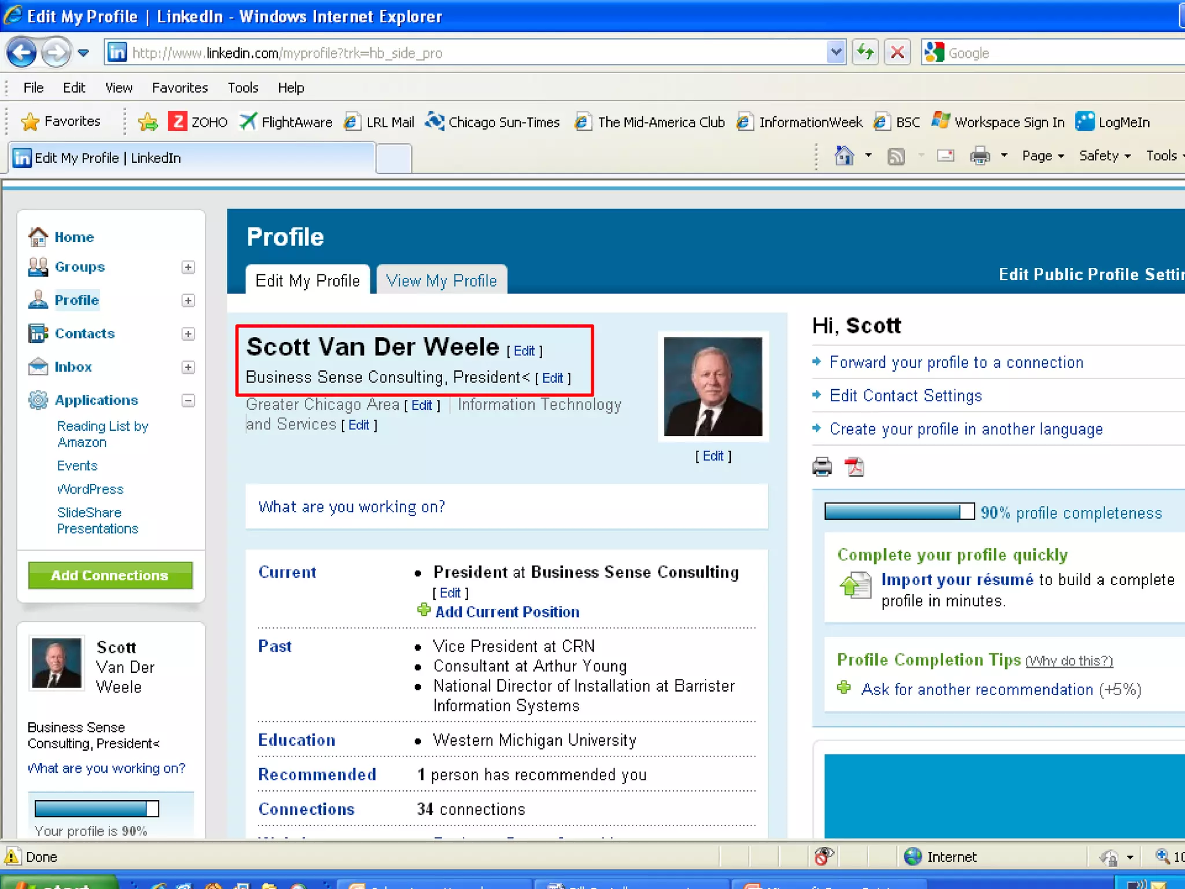Open the address bar URL dropdown

coord(836,53)
